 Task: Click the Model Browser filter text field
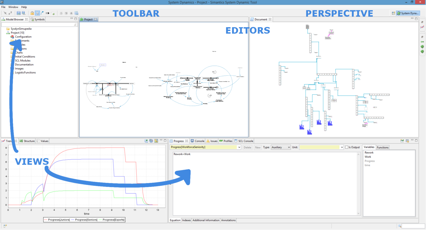pyautogui.click(x=39, y=25)
